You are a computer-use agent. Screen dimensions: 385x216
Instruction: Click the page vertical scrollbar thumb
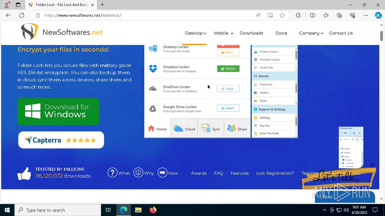pyautogui.click(x=382, y=35)
